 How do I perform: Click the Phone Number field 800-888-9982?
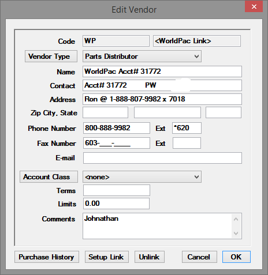tap(117, 128)
